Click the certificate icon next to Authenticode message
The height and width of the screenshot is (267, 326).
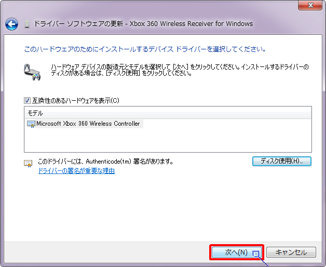[x=28, y=164]
